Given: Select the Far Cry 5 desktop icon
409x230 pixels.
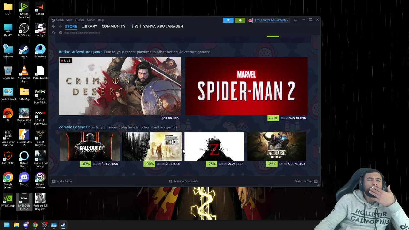Looking at the screenshot, I should (40, 30).
